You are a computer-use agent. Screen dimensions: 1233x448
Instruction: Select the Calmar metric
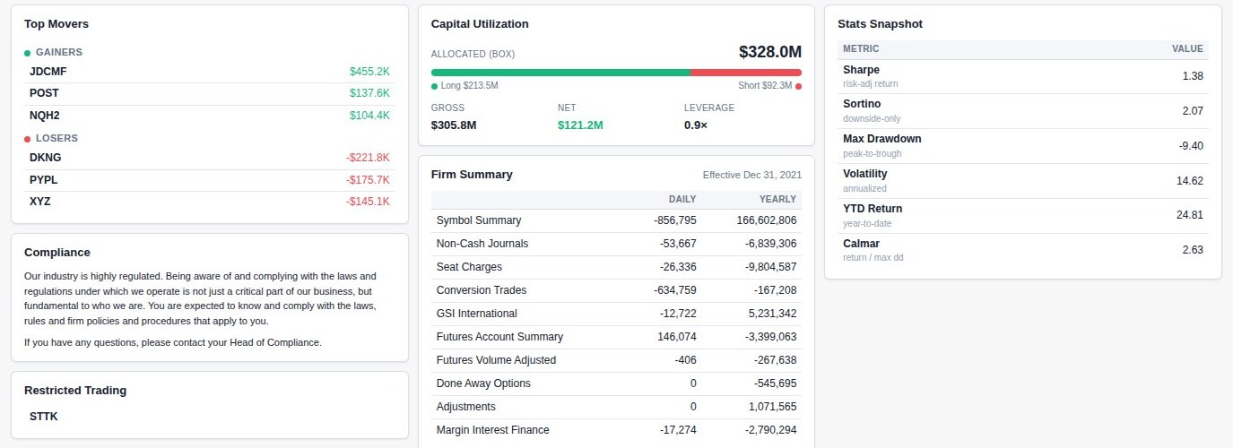pos(1023,250)
